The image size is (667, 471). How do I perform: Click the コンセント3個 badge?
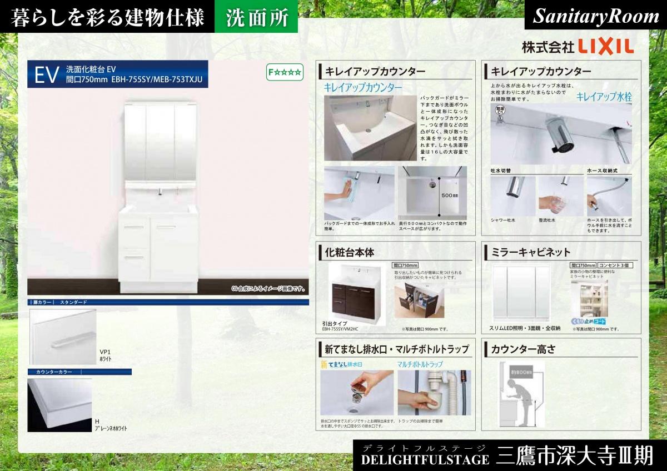pyautogui.click(x=615, y=265)
